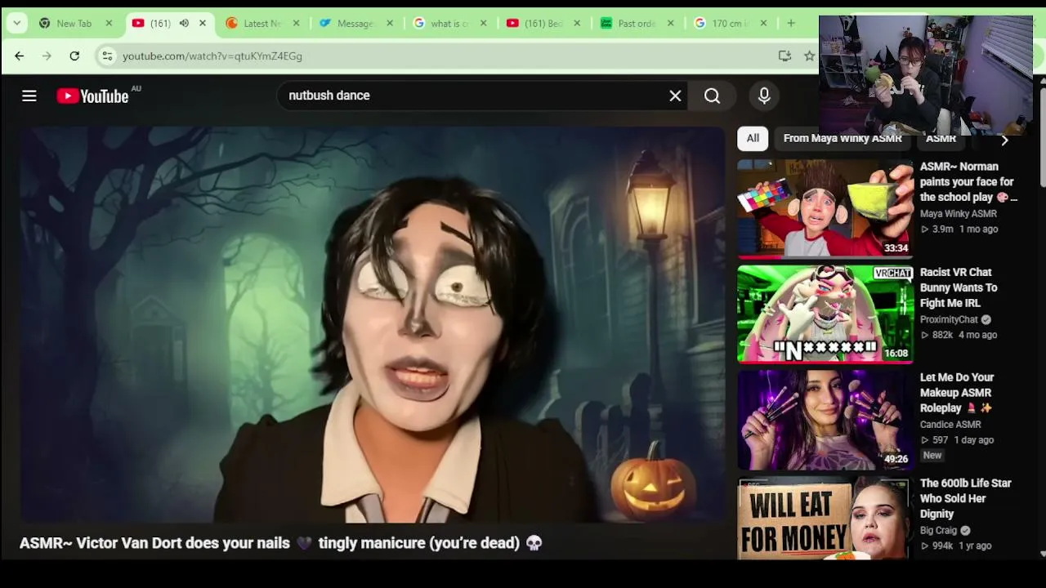Switch to the (161) Bed YouTube tab

(543, 23)
